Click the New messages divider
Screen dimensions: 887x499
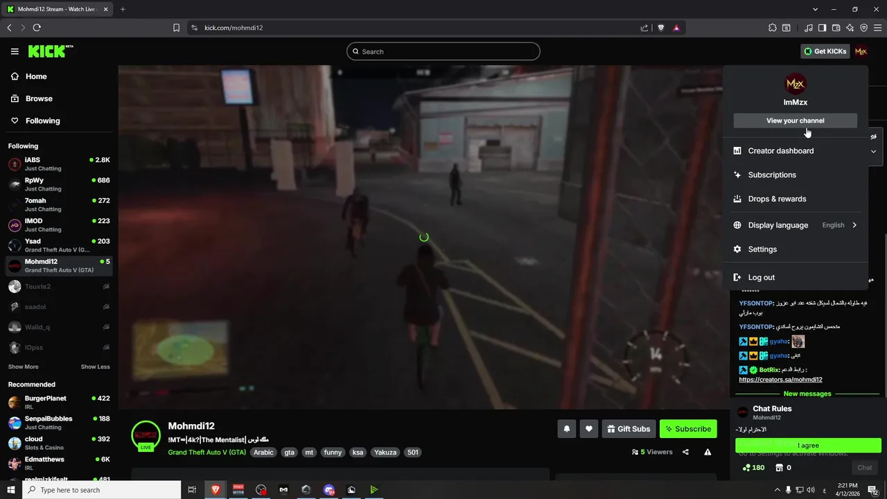click(807, 394)
